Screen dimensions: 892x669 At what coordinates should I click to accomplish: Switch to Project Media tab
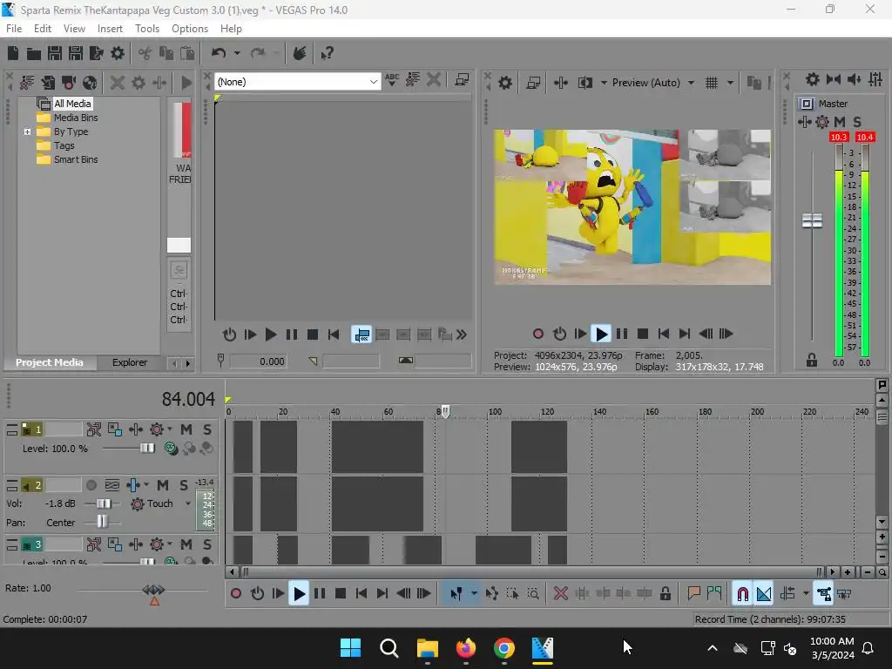pyautogui.click(x=50, y=362)
